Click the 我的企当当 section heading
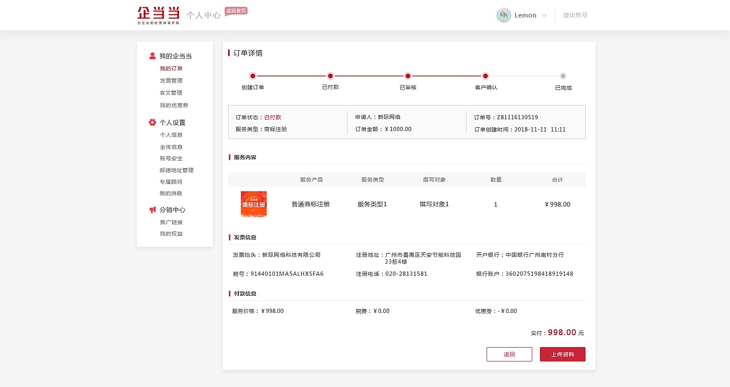 (x=176, y=56)
